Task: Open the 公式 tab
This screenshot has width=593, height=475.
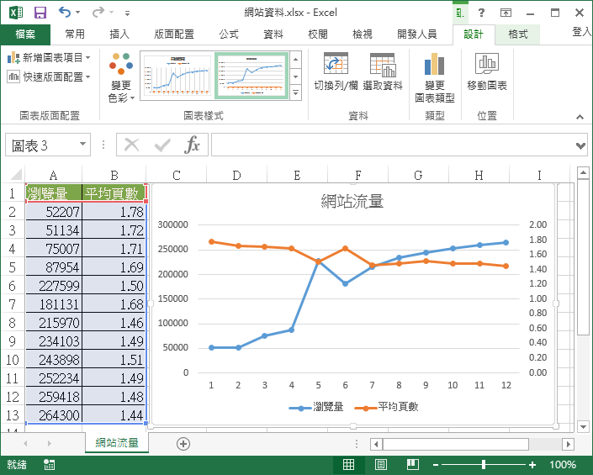Action: [229, 34]
